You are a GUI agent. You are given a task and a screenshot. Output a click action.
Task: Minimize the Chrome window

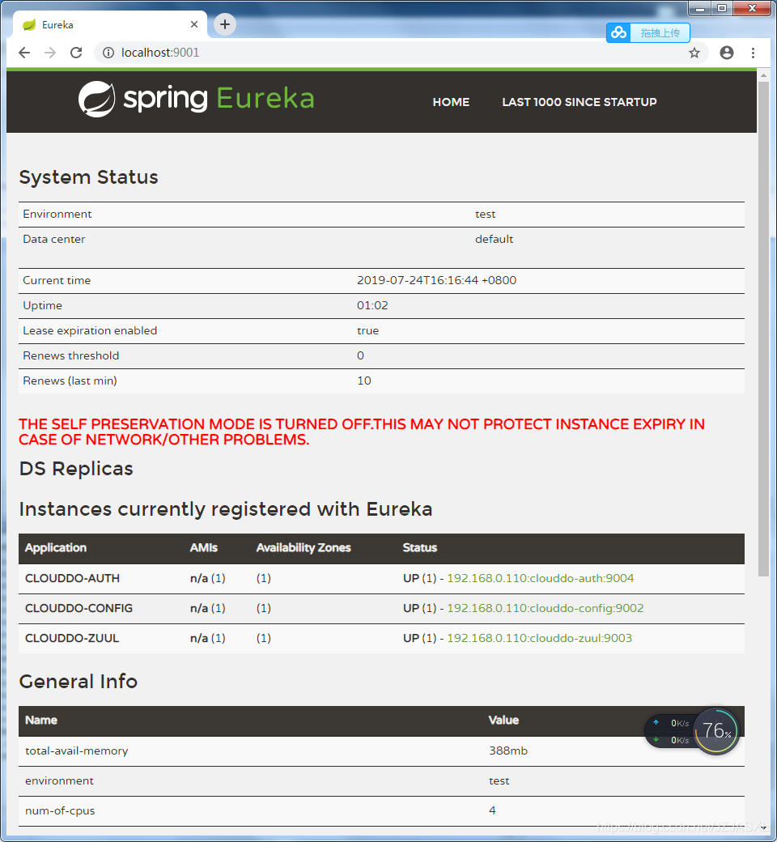(700, 9)
